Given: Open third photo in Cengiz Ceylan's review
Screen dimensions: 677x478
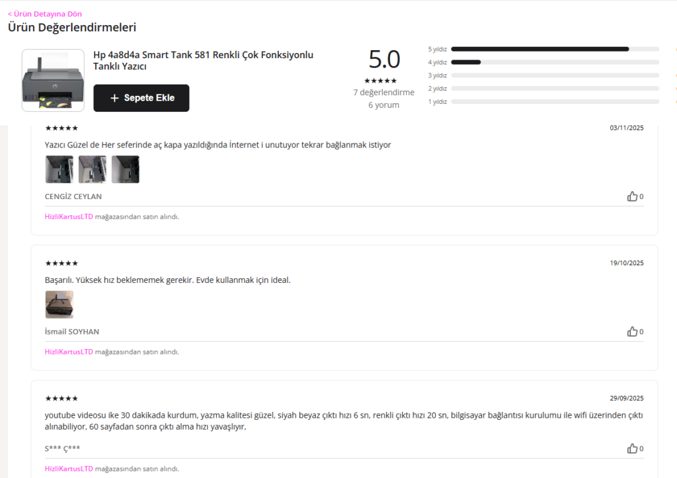Looking at the screenshot, I should pos(126,169).
